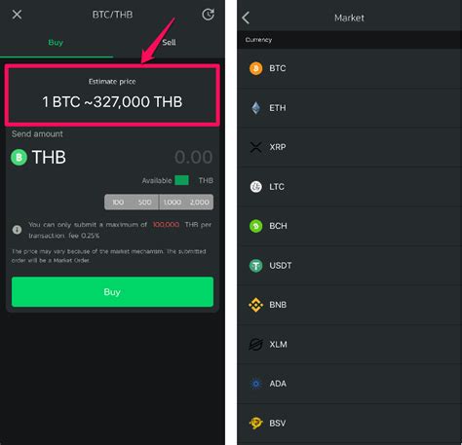Pick the BCH coin icon

256,226
